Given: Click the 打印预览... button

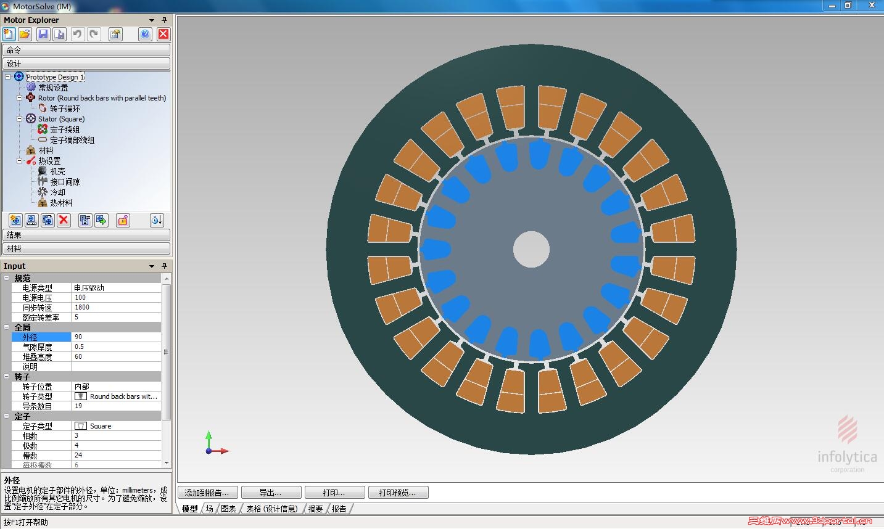Looking at the screenshot, I should tap(399, 493).
